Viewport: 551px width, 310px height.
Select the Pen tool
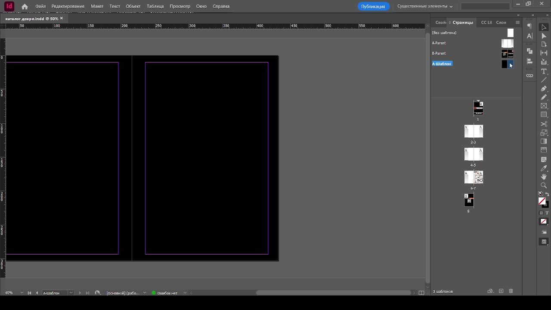point(544,89)
